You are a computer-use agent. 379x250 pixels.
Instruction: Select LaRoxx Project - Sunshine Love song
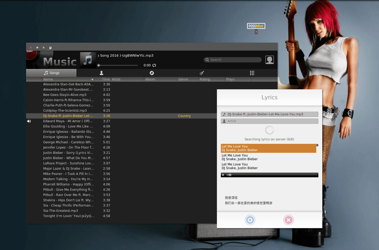[69, 163]
